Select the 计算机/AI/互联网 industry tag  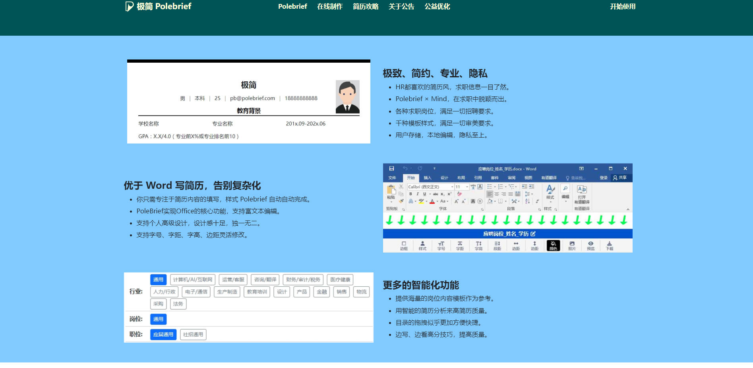click(x=193, y=280)
